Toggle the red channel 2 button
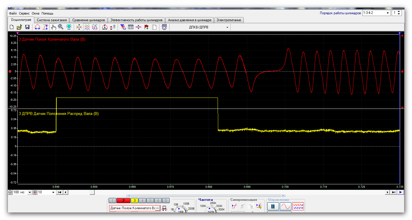 [123, 200]
